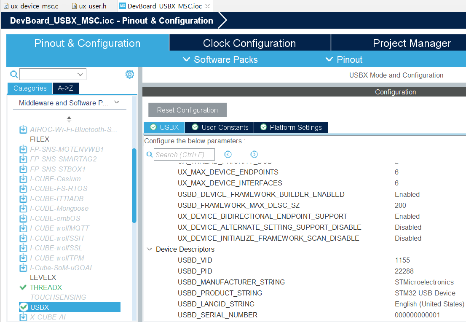Collapse Middleware and Software Packs category

[117, 102]
